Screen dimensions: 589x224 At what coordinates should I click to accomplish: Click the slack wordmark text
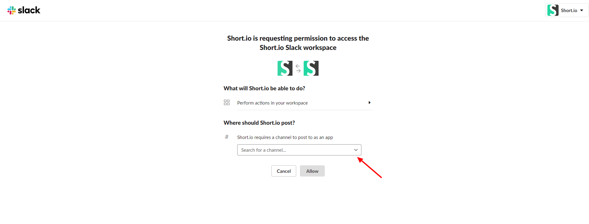click(x=29, y=10)
